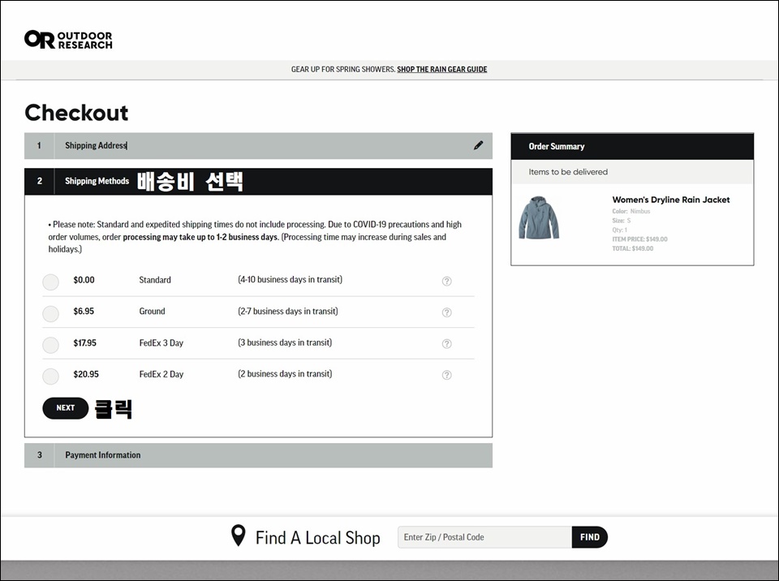The image size is (779, 581).
Task: Click the Outdoor Research logo
Action: pyautogui.click(x=68, y=40)
